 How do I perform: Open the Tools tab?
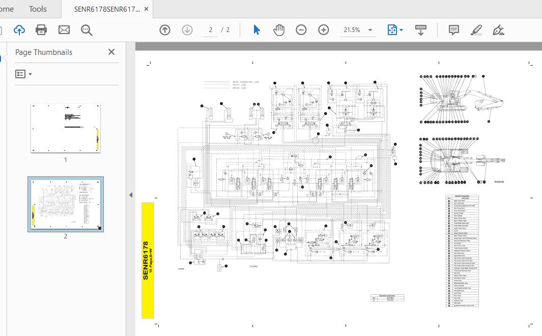point(38,9)
